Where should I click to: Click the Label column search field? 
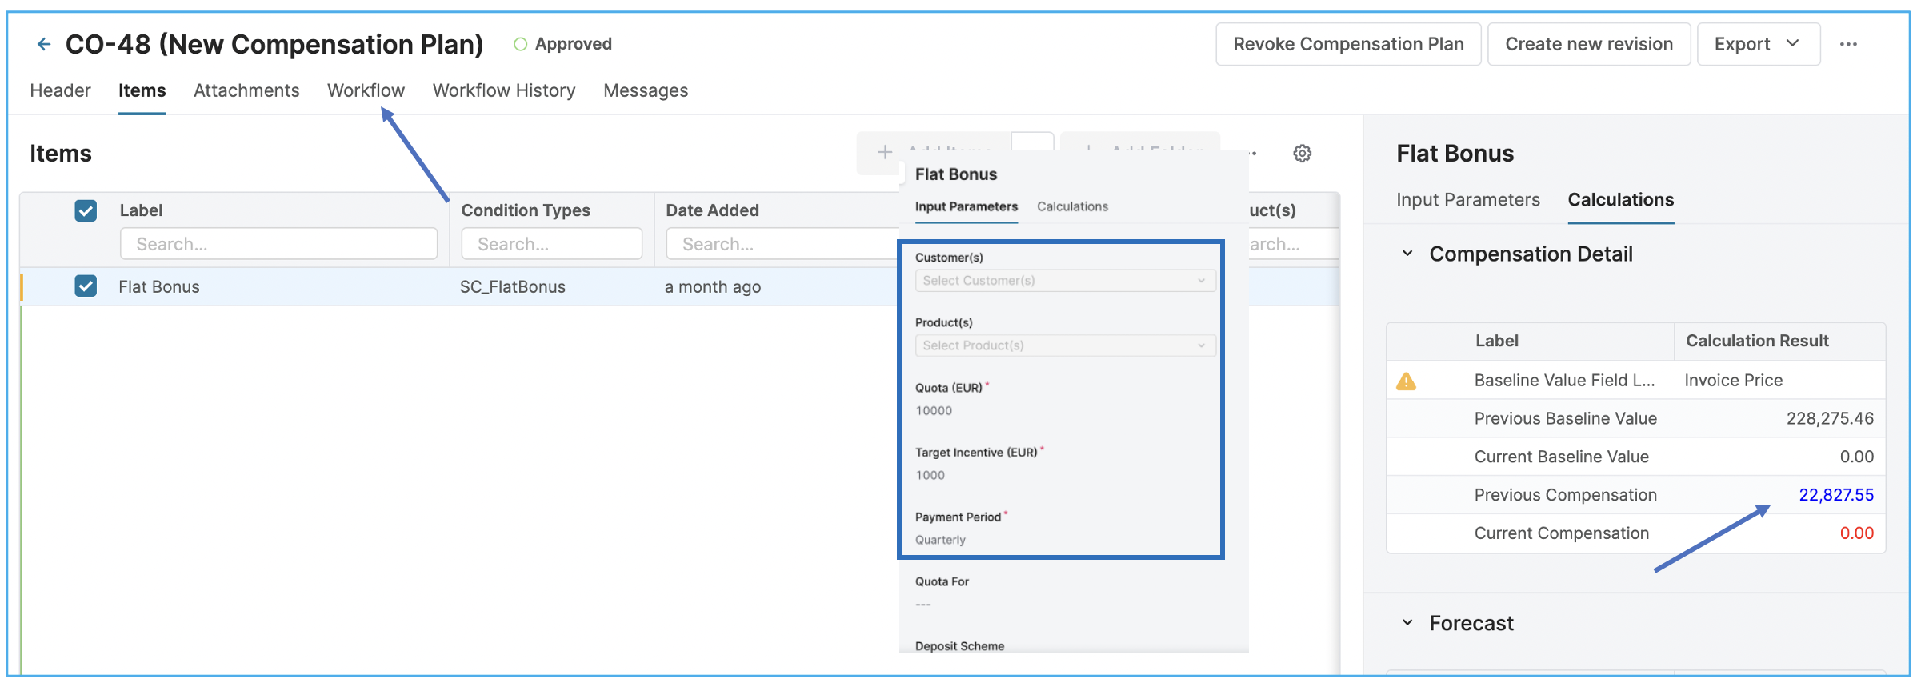(x=278, y=244)
